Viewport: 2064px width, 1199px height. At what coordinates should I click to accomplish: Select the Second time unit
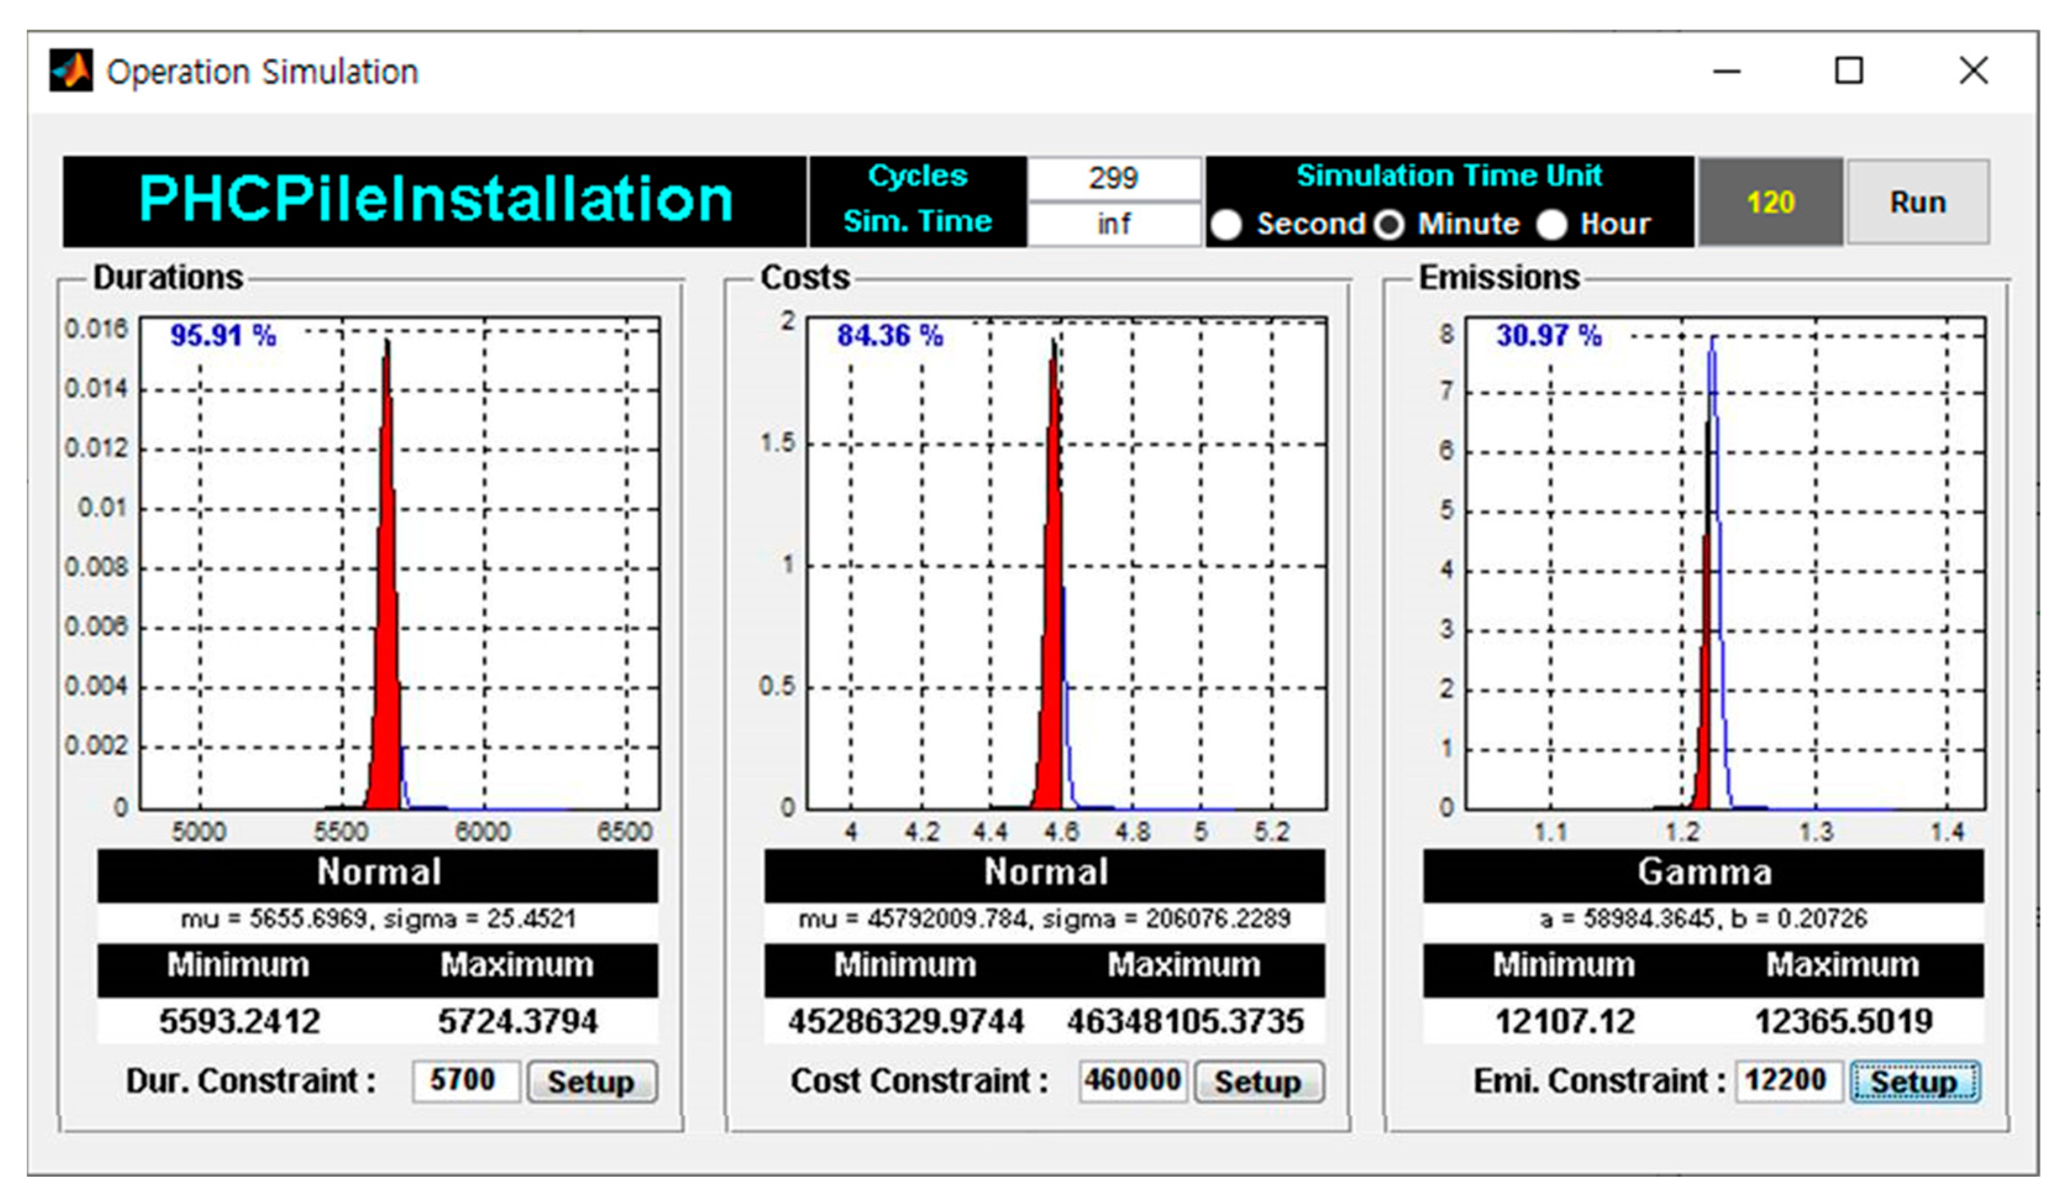[x=1227, y=224]
